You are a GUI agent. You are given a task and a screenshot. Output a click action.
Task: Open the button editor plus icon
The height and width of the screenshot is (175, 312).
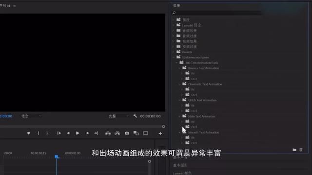160,134
